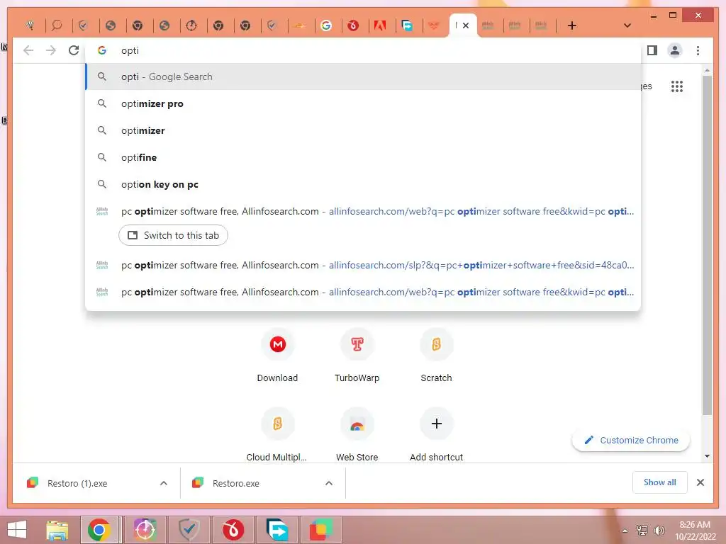Open the allinfosearch.com/slp history suggestion

tap(363, 265)
